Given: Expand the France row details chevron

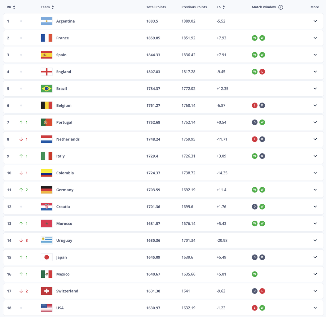Looking at the screenshot, I should click(315, 38).
